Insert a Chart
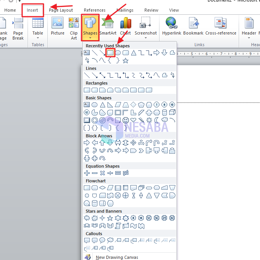Viewport: 260px width, 260px height. [125, 26]
